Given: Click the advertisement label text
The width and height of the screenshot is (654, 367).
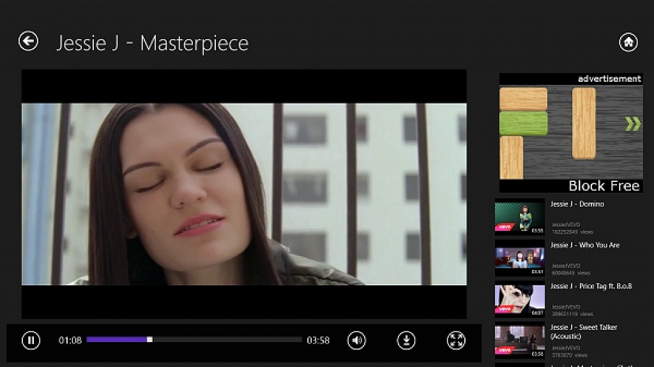Looking at the screenshot, I should point(609,79).
